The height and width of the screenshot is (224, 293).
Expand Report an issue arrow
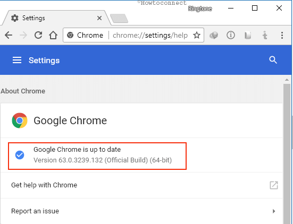[274, 211]
